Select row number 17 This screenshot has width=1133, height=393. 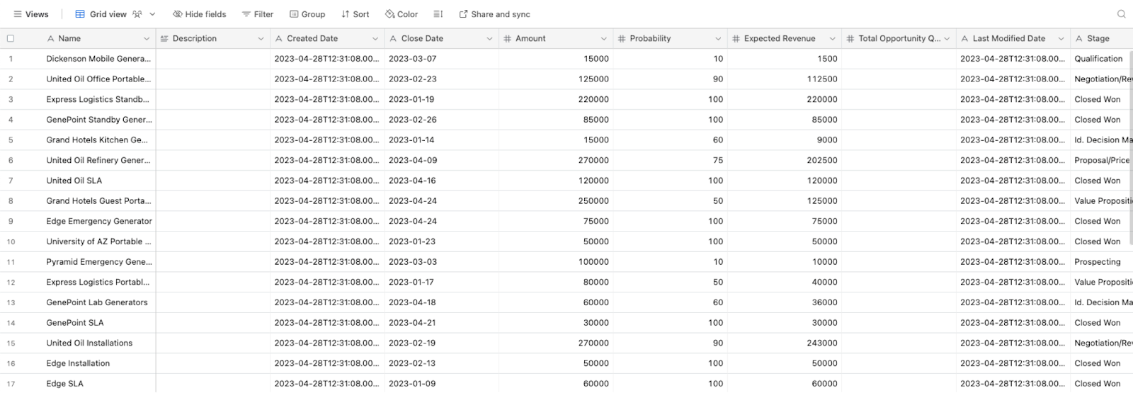coord(11,384)
